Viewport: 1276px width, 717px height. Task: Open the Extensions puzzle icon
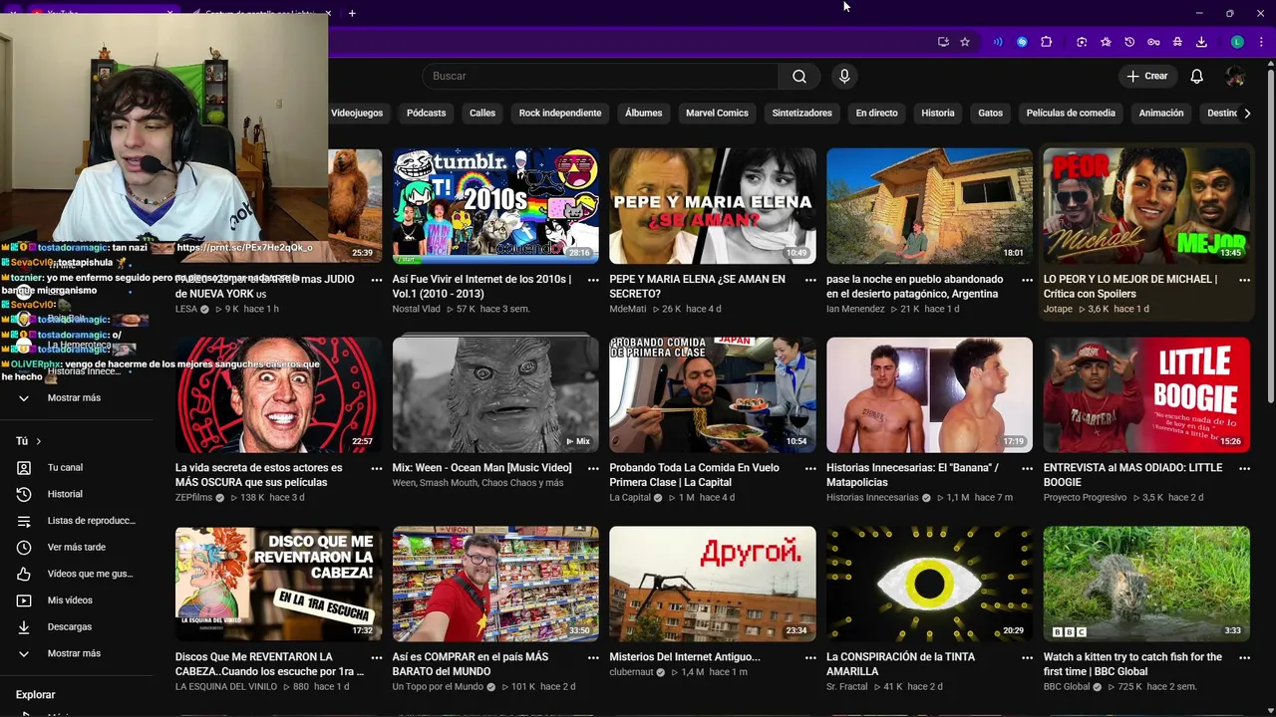tap(1046, 42)
